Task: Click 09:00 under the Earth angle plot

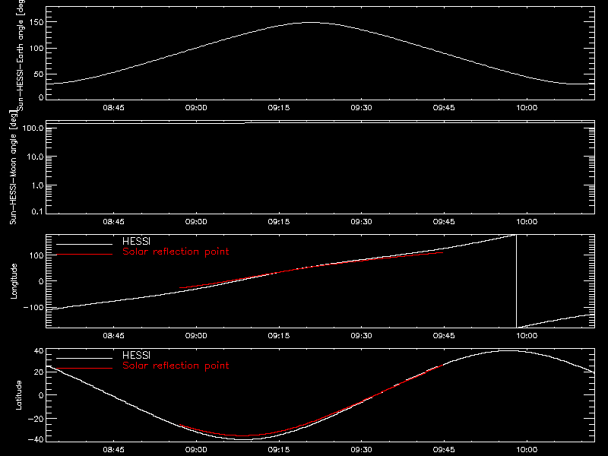Action: (x=196, y=108)
